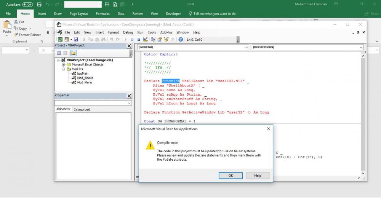
Task: Click the Find binoculars icon
Action: [103, 39]
